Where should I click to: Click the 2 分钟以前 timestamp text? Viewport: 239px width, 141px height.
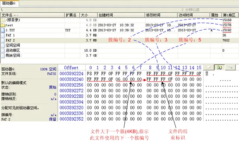190,10
